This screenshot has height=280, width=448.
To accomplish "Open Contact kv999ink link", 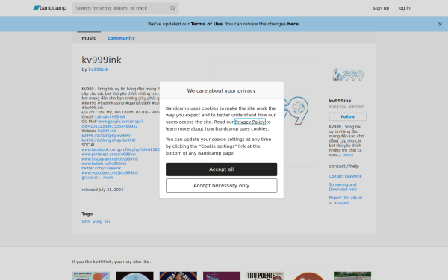I will coord(345,176).
